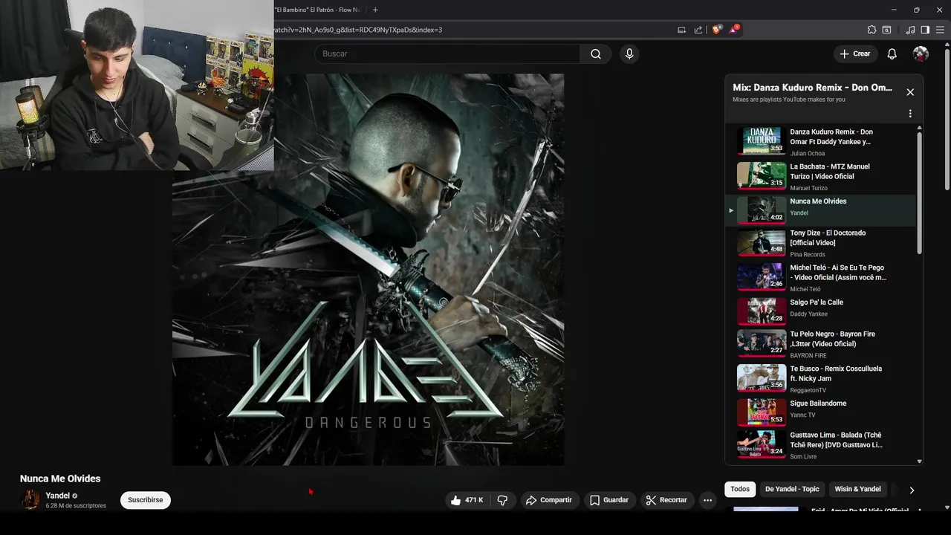Click the Brave Shields lion icon

tap(716, 30)
